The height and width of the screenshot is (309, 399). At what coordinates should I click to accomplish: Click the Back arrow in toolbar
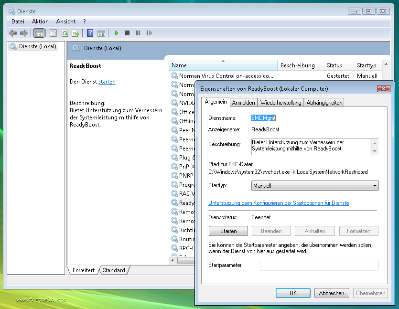point(13,33)
